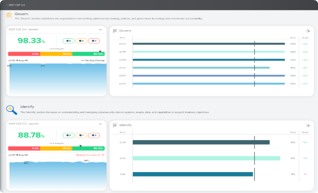Click the 88.78% Identify score
Screen dimensions: 318x193
31,135
